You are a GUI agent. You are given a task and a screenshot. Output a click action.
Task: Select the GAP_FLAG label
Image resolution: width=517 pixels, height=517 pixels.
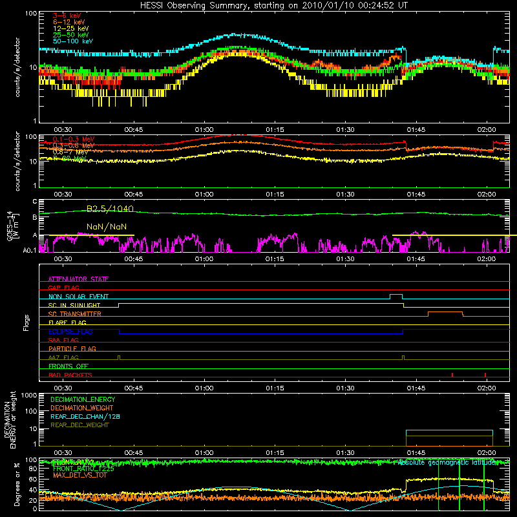(63, 288)
